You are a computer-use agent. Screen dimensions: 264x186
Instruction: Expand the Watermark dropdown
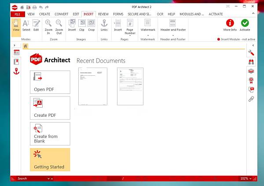pos(148,35)
